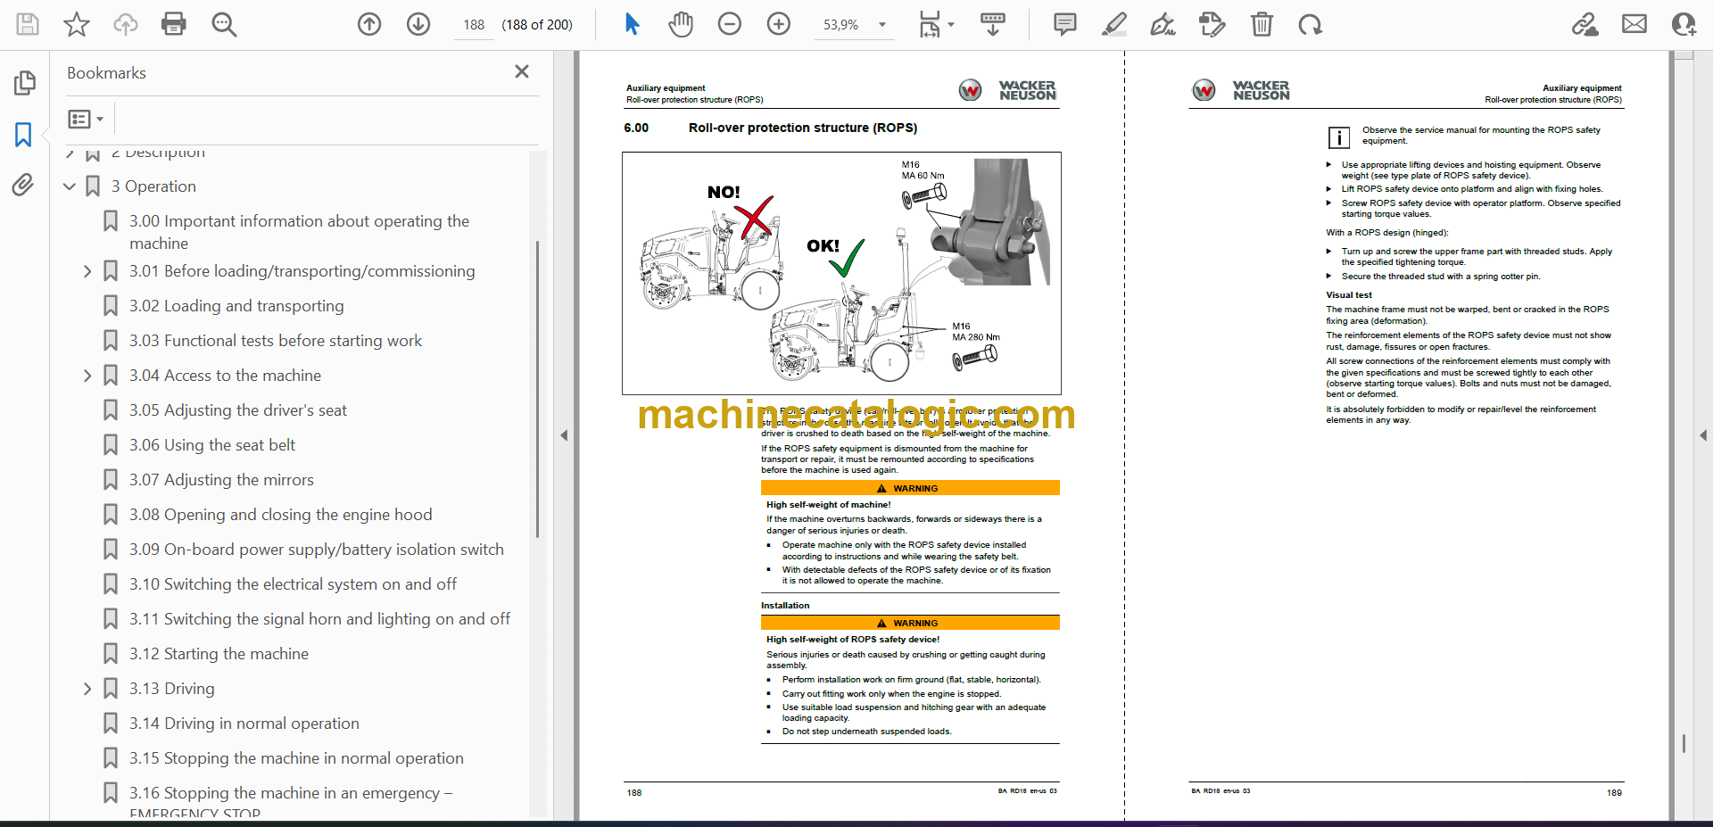Open the bookmark options menu

pyautogui.click(x=86, y=119)
